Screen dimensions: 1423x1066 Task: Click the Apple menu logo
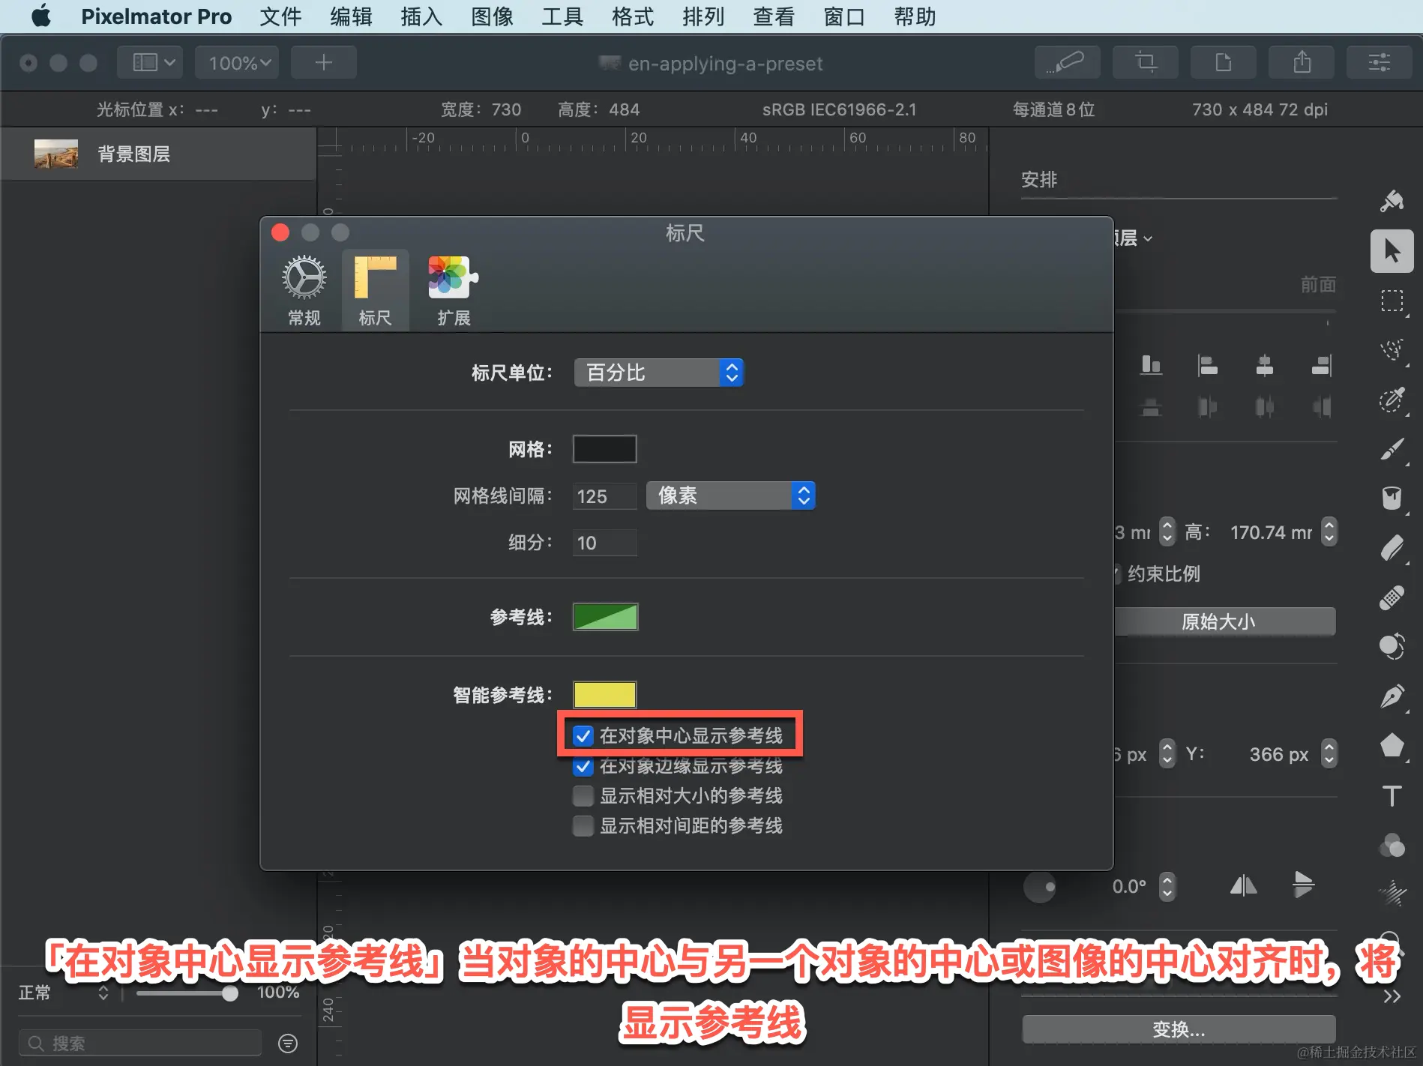pyautogui.click(x=41, y=16)
